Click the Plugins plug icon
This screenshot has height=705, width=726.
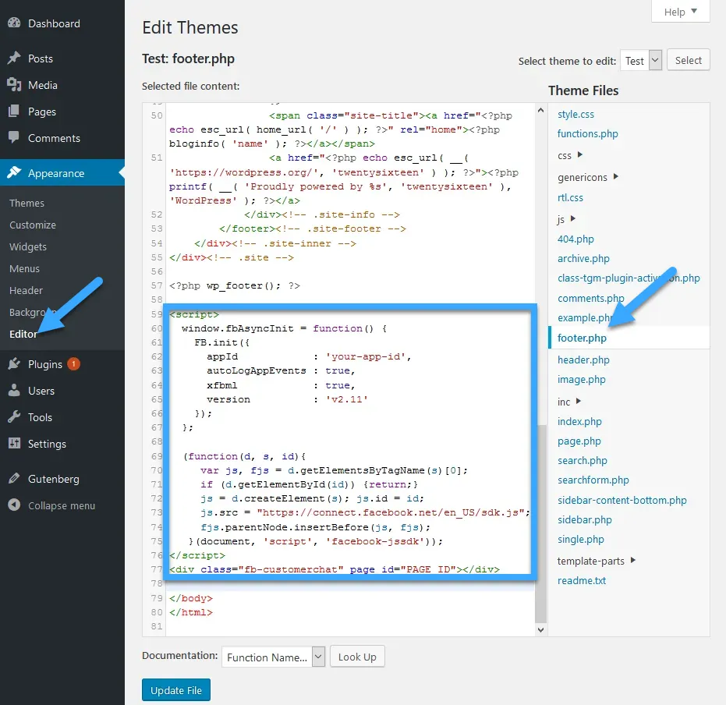click(x=14, y=364)
